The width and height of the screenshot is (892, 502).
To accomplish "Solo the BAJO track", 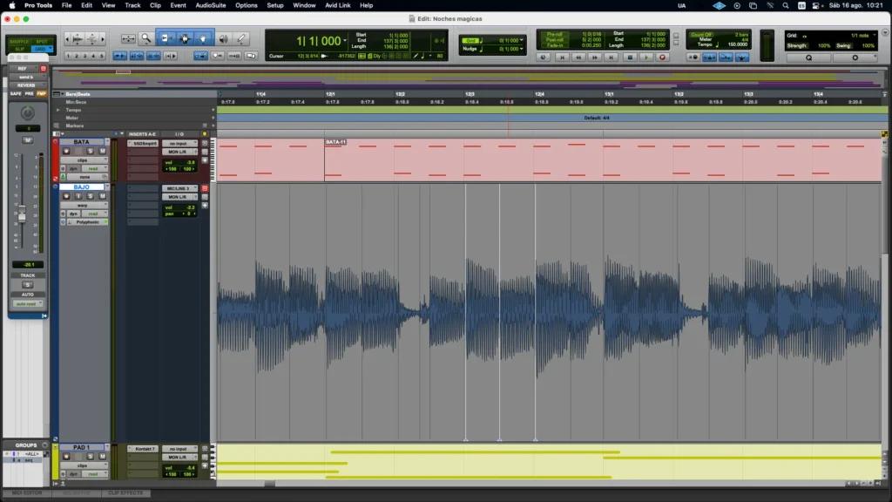I will [90, 196].
